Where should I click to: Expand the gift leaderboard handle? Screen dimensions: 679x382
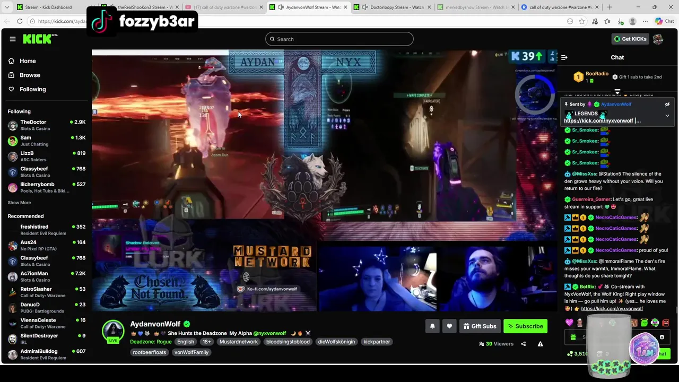617,91
